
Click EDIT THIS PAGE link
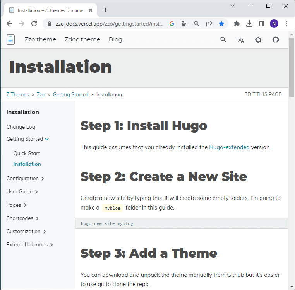262,94
